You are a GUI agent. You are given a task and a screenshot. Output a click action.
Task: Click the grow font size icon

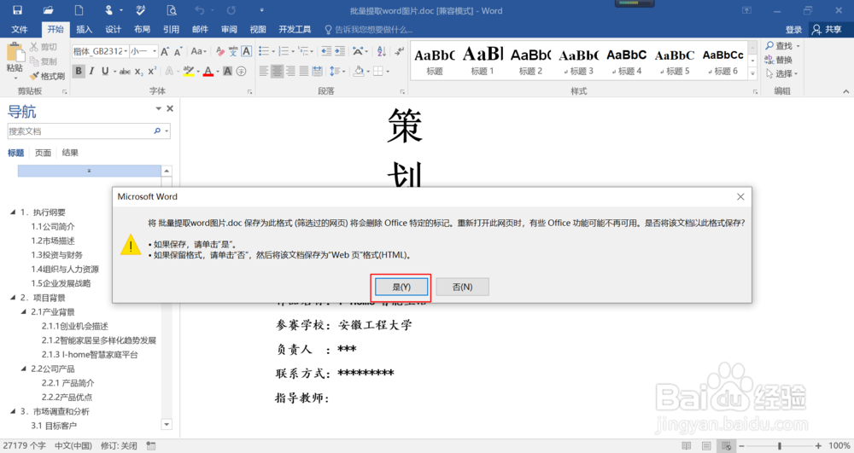click(x=165, y=52)
